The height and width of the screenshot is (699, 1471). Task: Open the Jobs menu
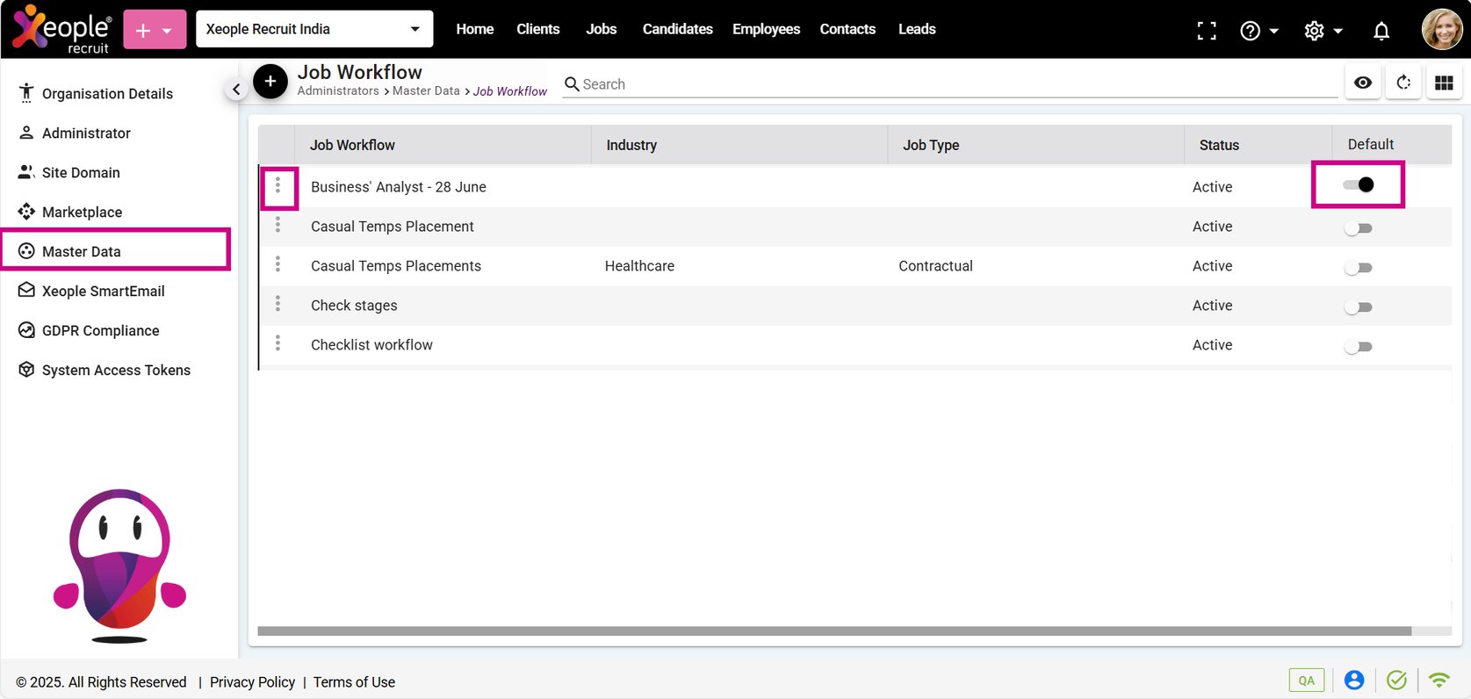coord(602,29)
